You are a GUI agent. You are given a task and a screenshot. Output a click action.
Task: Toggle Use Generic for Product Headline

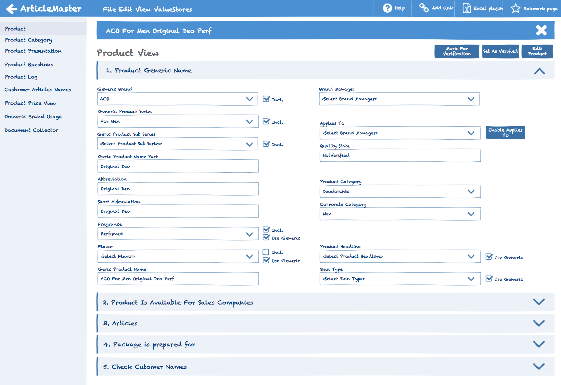[x=489, y=256]
